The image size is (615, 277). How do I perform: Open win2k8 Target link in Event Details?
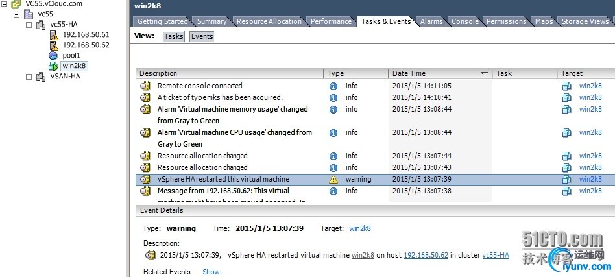point(359,228)
